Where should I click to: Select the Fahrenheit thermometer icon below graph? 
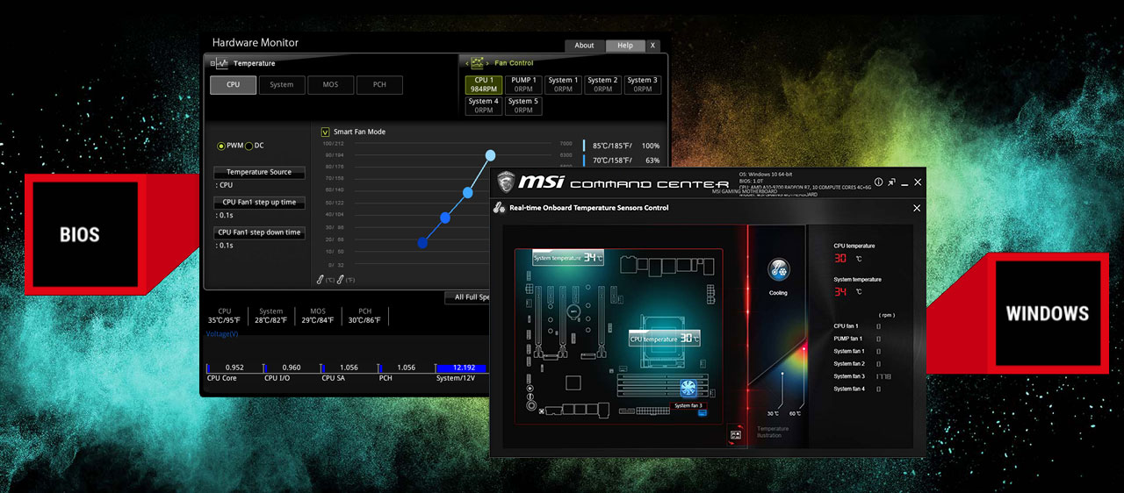(x=341, y=279)
